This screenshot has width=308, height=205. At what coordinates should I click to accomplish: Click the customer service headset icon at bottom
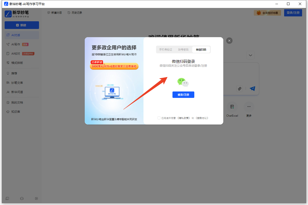click(22, 198)
